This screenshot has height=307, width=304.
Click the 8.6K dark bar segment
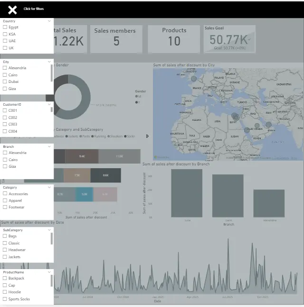(x=106, y=175)
